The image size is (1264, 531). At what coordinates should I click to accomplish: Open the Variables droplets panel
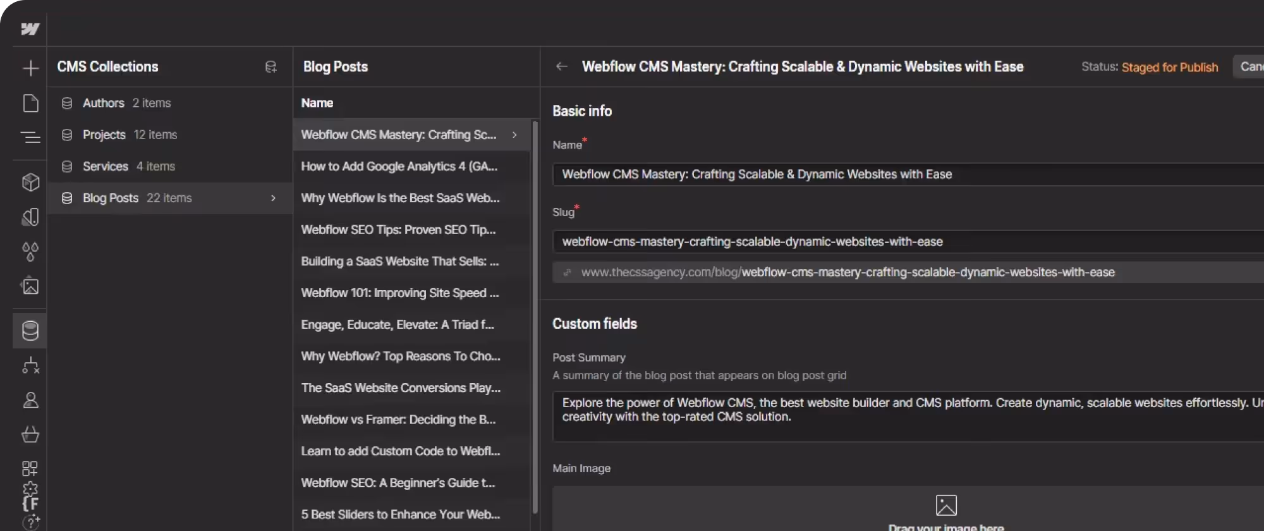point(30,252)
